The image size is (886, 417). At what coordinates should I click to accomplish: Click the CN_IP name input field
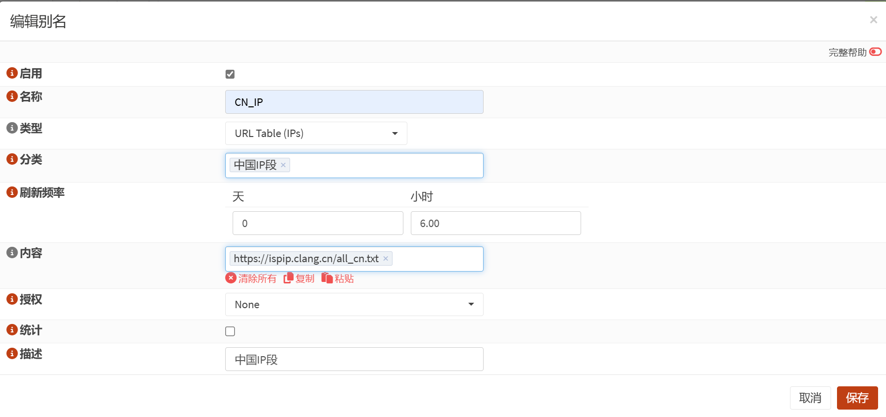(354, 102)
